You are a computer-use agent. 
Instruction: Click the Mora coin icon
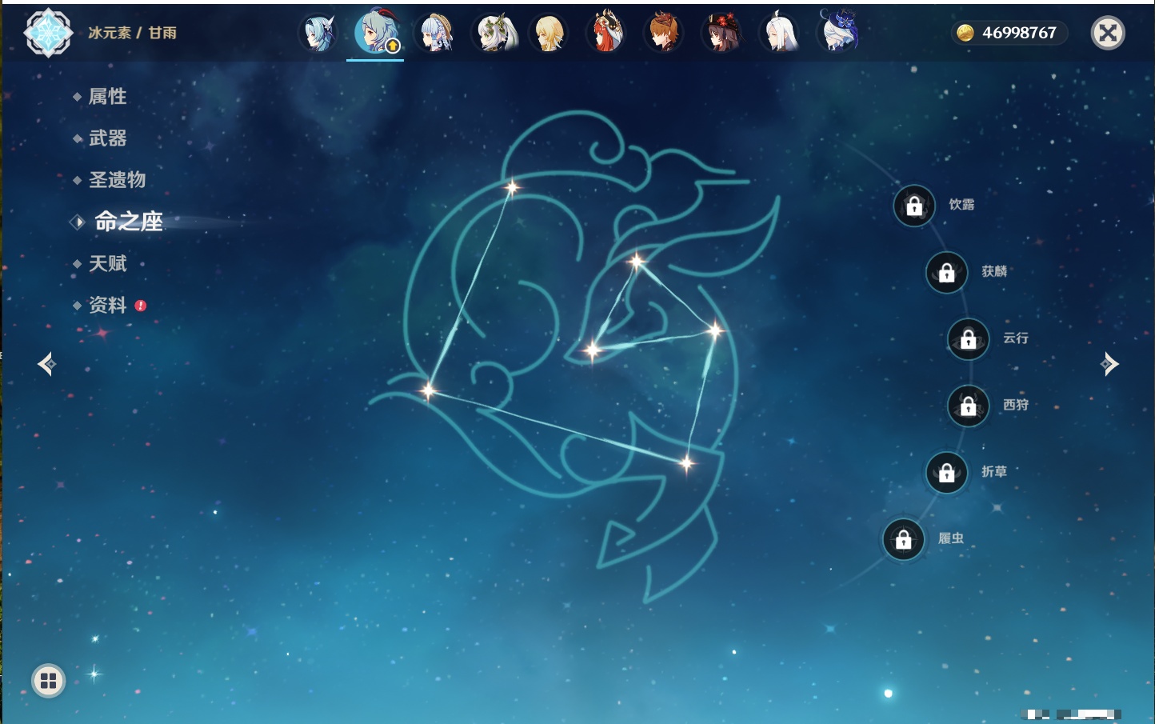pos(965,33)
